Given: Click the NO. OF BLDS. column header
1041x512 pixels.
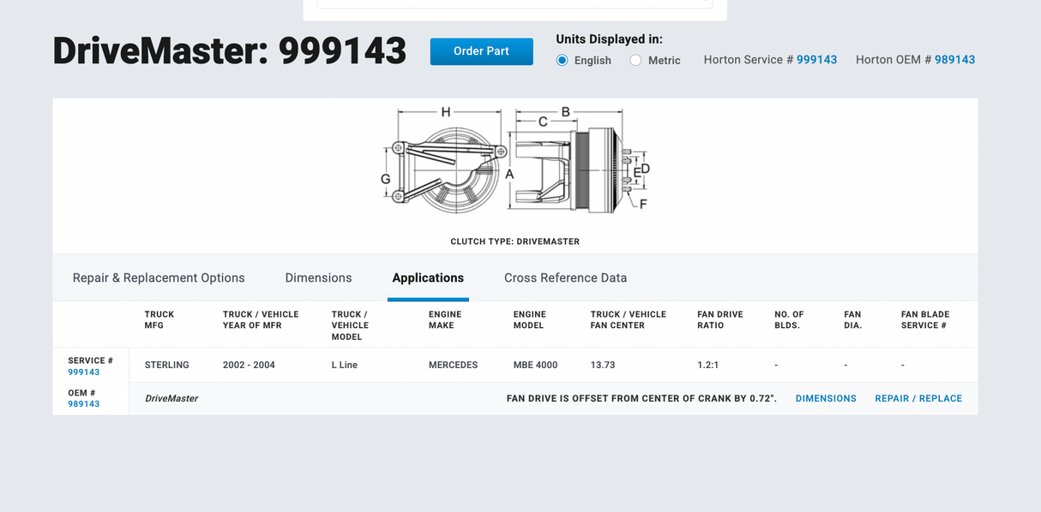Looking at the screenshot, I should coord(789,319).
